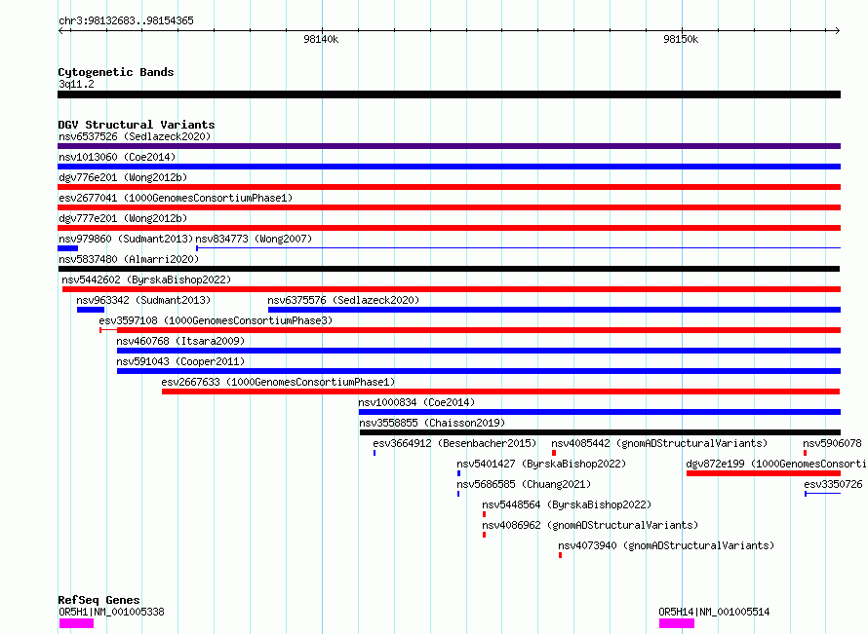This screenshot has height=634, width=868.
Task: Select nsv5401427 (ByrskaBishop2022) label
Action: 541,464
